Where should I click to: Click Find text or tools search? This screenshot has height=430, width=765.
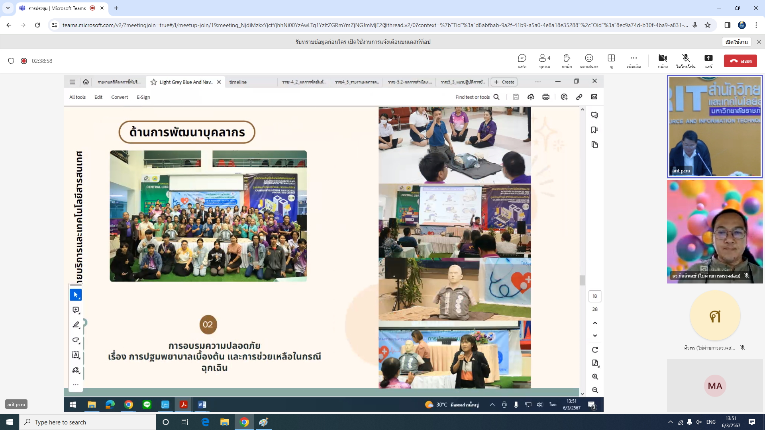[477, 97]
